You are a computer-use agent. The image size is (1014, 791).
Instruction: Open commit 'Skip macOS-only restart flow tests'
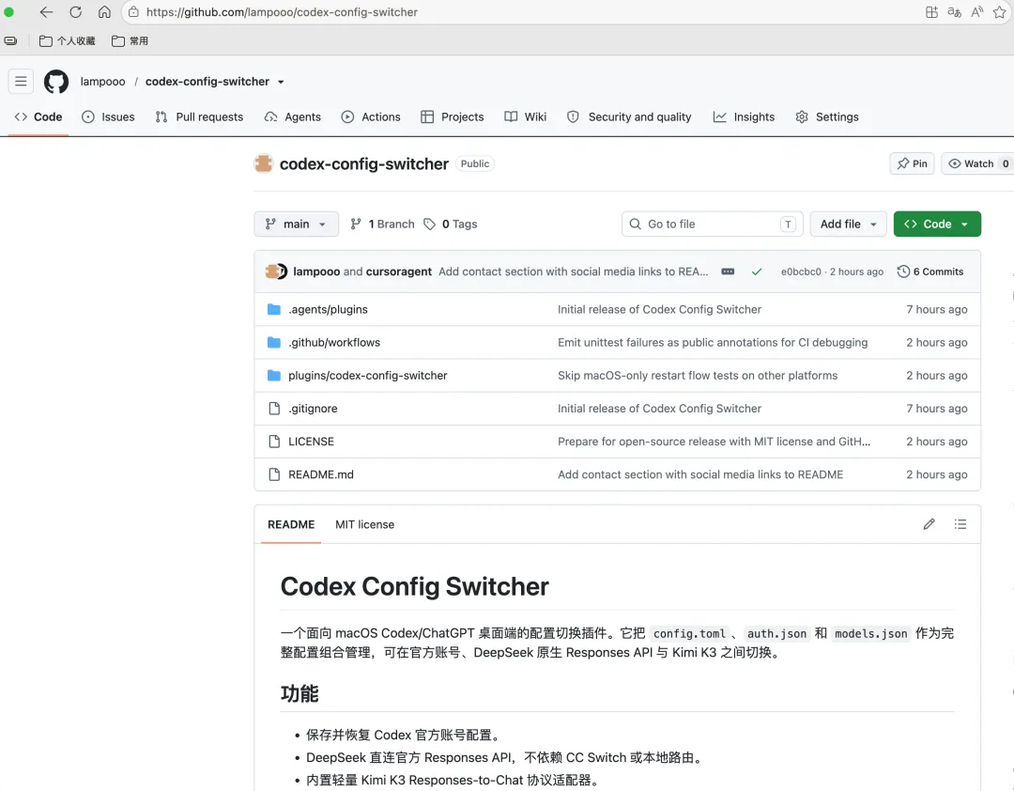coord(698,376)
